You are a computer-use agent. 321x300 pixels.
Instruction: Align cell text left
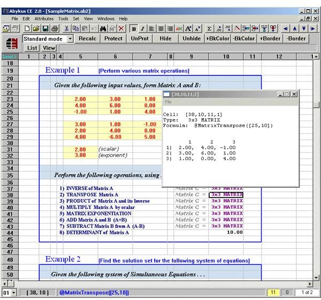[x=152, y=29]
